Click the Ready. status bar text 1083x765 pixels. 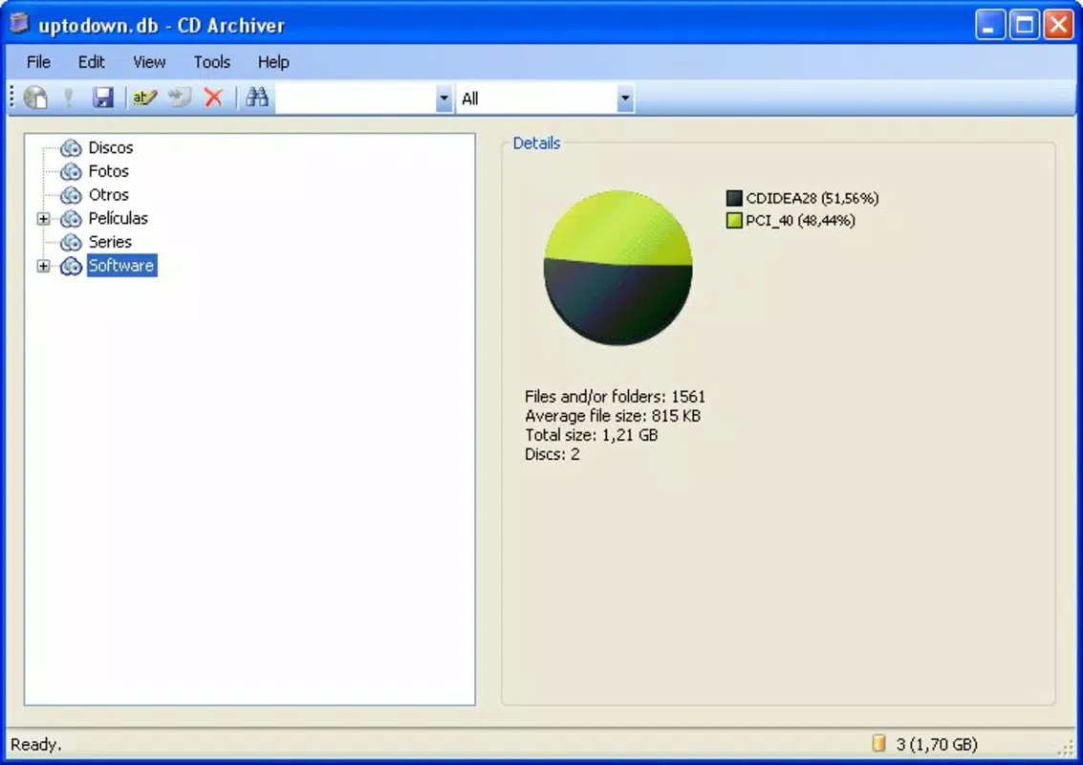36,744
